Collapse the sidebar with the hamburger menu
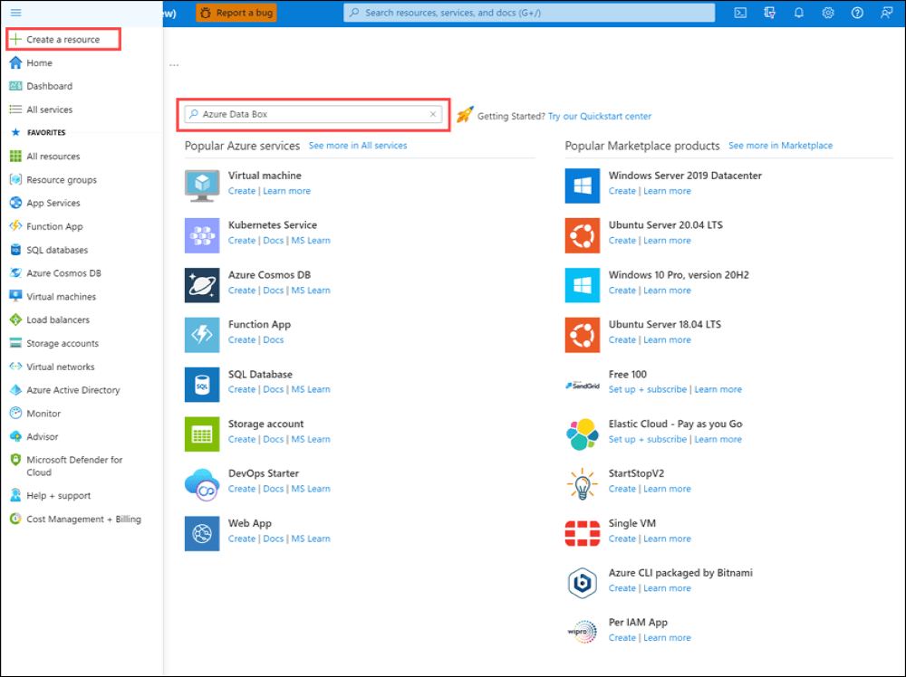Image resolution: width=906 pixels, height=677 pixels. click(x=14, y=12)
